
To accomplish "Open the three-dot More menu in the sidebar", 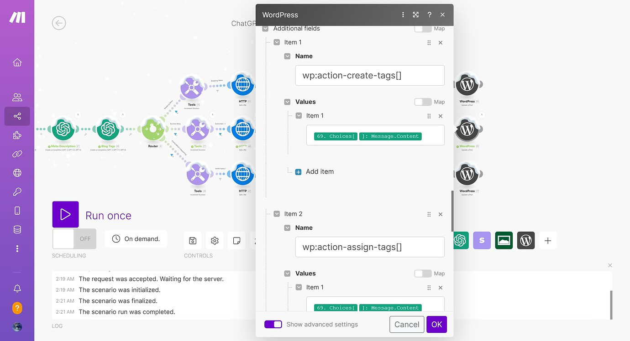I will tap(17, 248).
